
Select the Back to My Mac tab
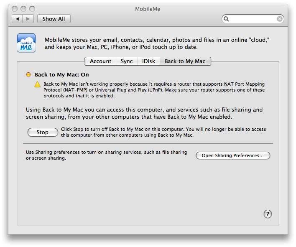185,61
